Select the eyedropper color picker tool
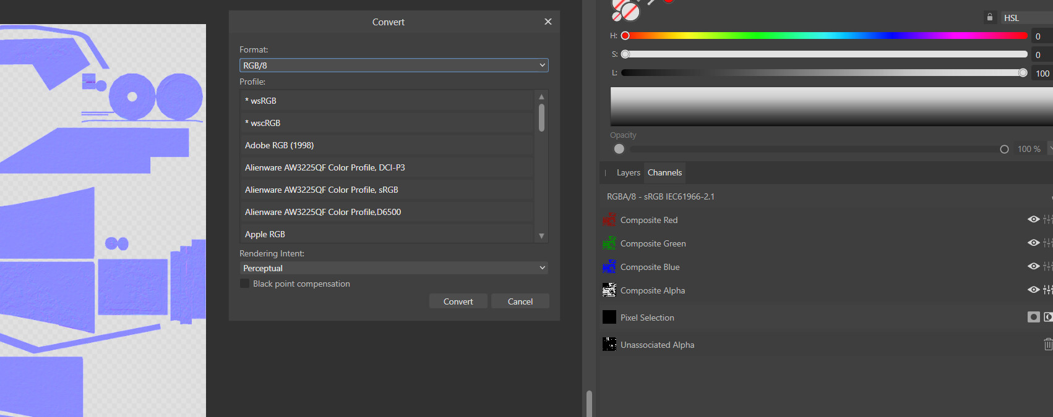Viewport: 1053px width, 417px height. click(651, 2)
